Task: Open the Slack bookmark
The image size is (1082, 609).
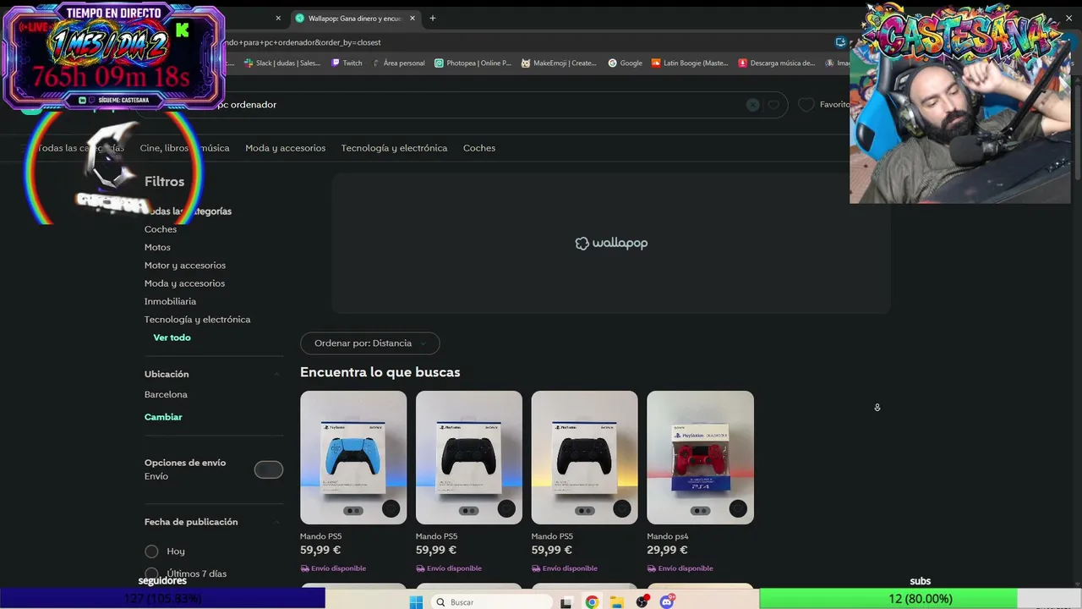Action: 282,63
